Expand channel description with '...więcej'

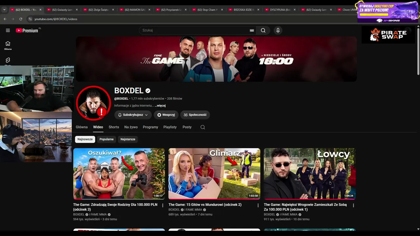coord(160,106)
